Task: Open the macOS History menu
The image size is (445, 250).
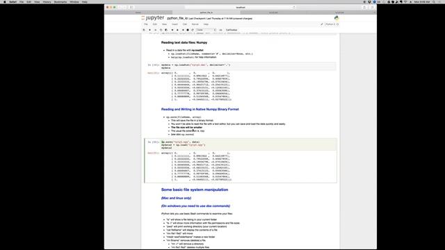Action: point(47,1)
